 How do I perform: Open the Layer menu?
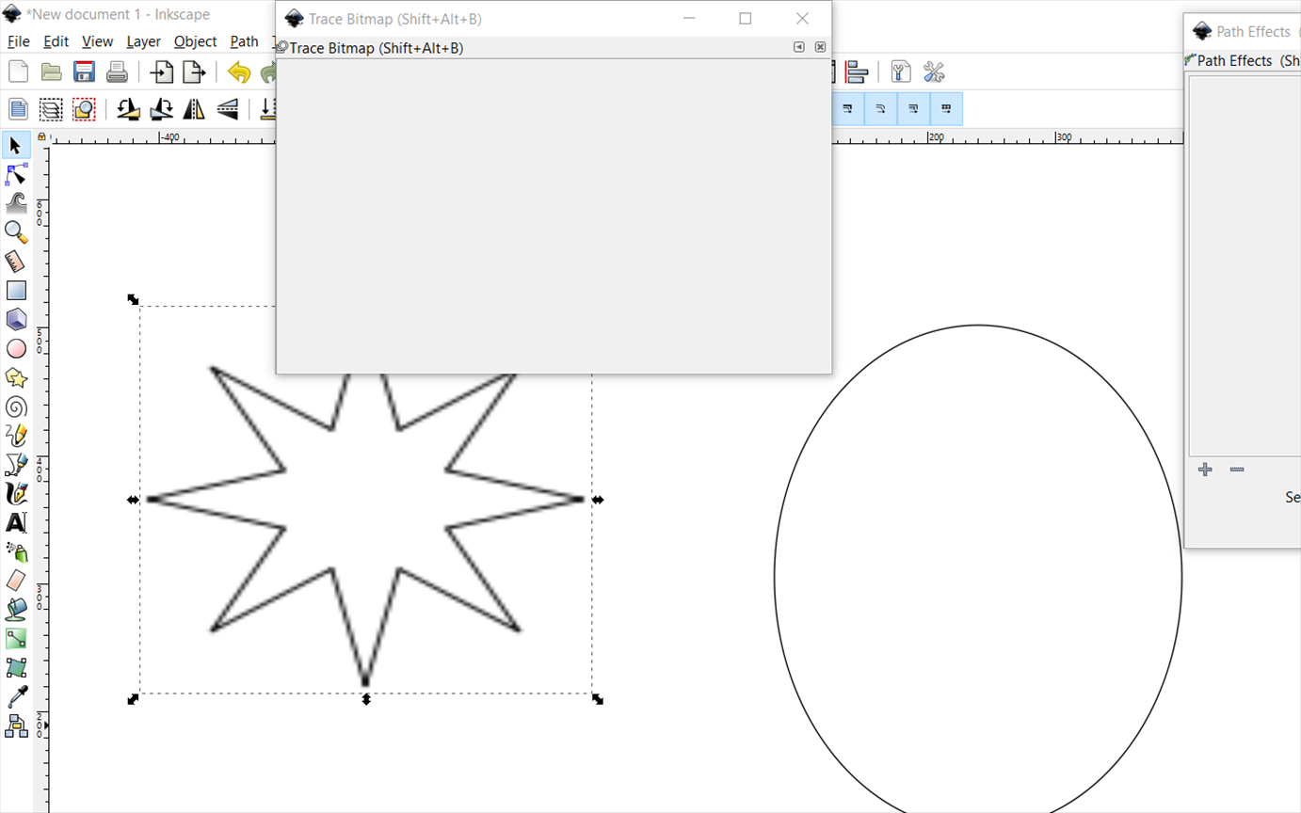pos(143,41)
